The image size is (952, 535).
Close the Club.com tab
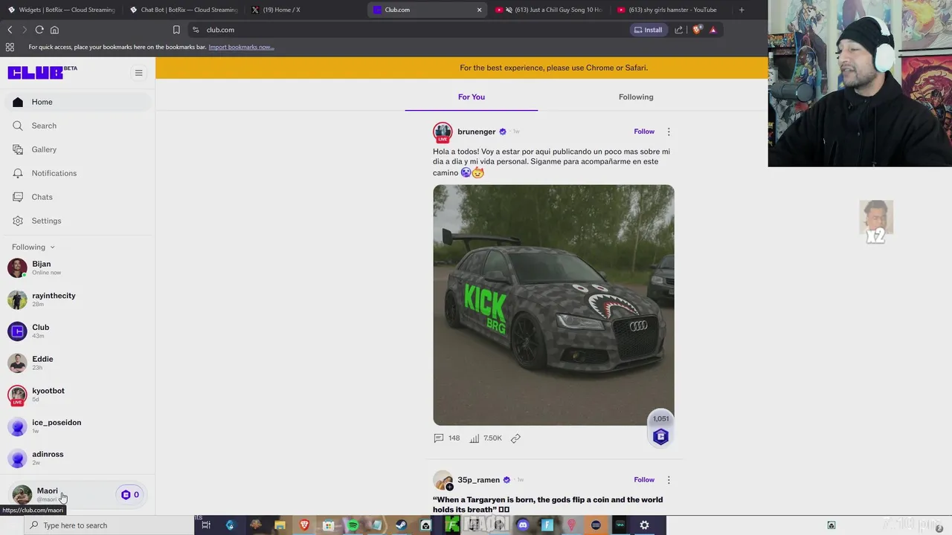[479, 10]
